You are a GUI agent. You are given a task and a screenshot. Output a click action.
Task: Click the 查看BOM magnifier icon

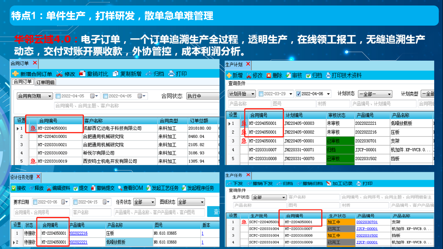pyautogui.click(x=120, y=188)
